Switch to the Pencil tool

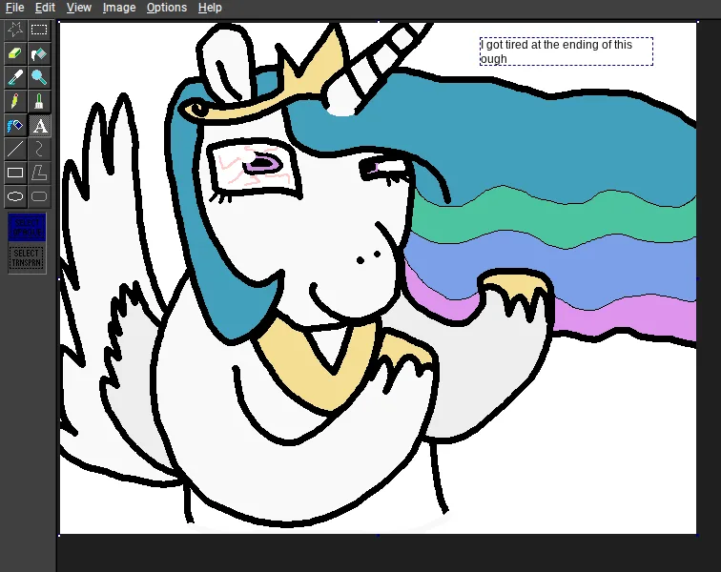coord(15,101)
